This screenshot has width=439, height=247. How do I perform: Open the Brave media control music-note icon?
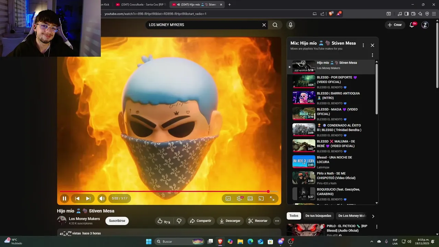[x=400, y=14]
